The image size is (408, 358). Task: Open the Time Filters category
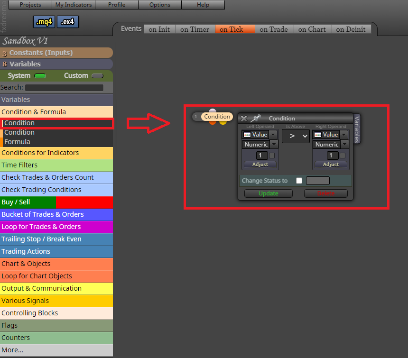click(56, 165)
